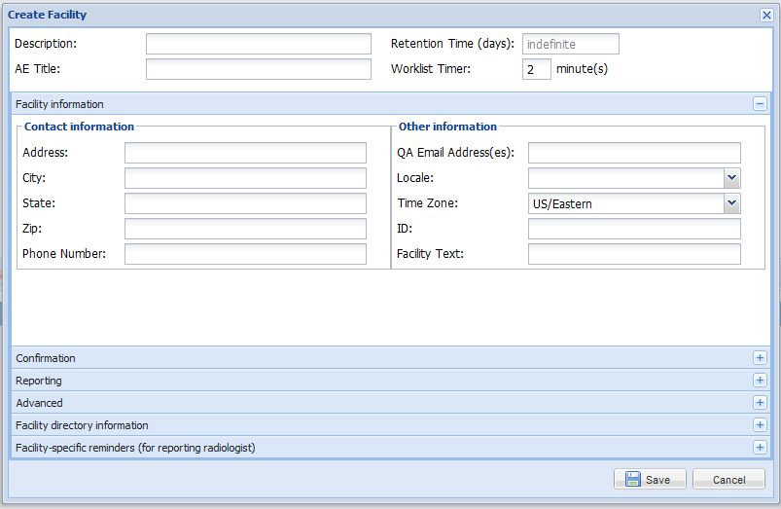Click the Retention Time indefinite field
Viewport: 781px width, 509px height.
click(x=570, y=44)
